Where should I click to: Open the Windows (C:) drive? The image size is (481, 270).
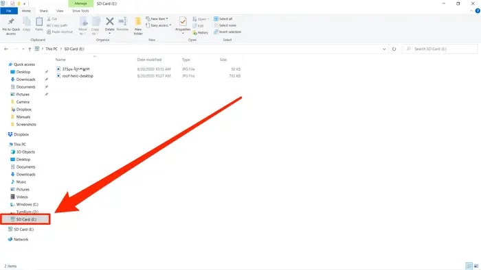click(x=27, y=205)
